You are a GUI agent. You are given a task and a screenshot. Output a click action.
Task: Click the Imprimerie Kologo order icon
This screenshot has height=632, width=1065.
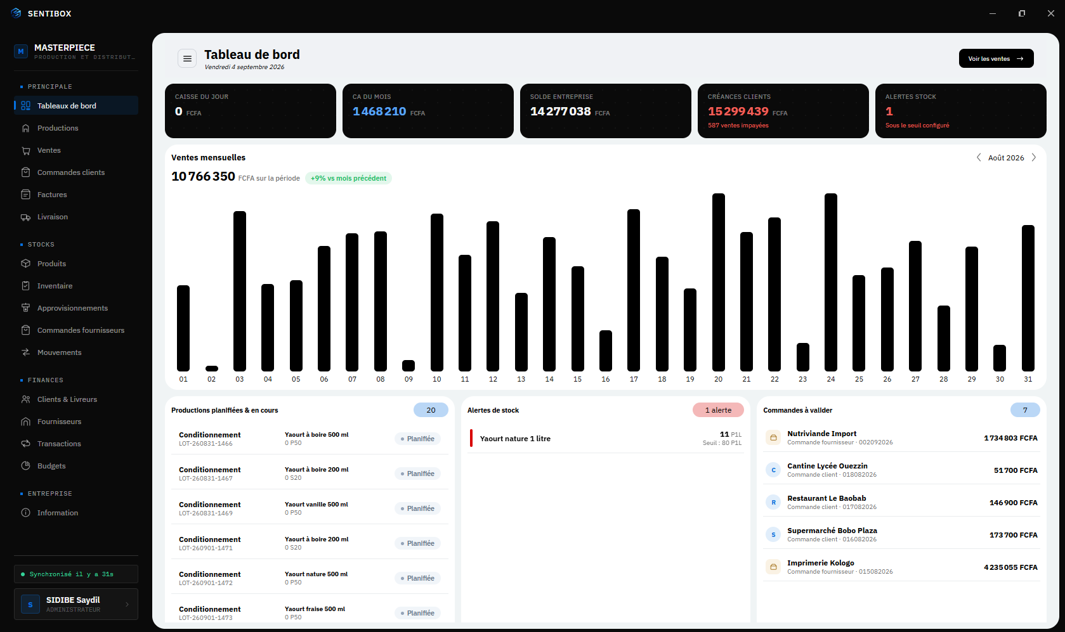pyautogui.click(x=773, y=567)
